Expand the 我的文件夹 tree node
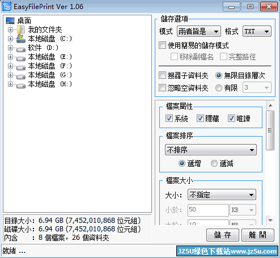This screenshot has width=280, height=258. click(10, 29)
